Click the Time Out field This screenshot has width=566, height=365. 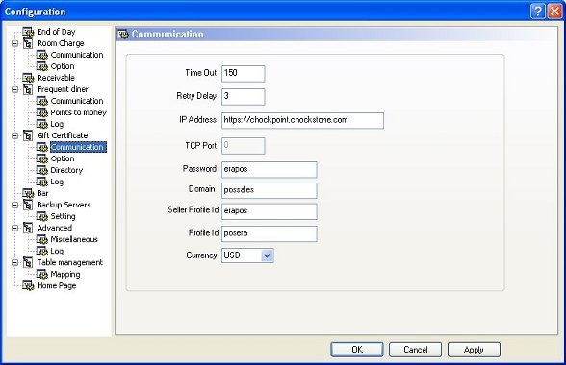click(243, 74)
